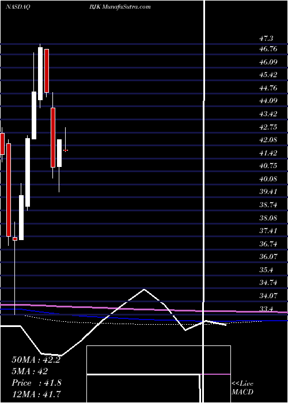Click the 33.4 price axis label

tap(266, 309)
